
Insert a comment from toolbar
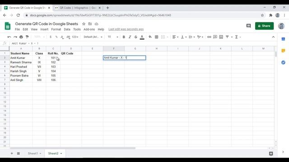click(x=215, y=37)
